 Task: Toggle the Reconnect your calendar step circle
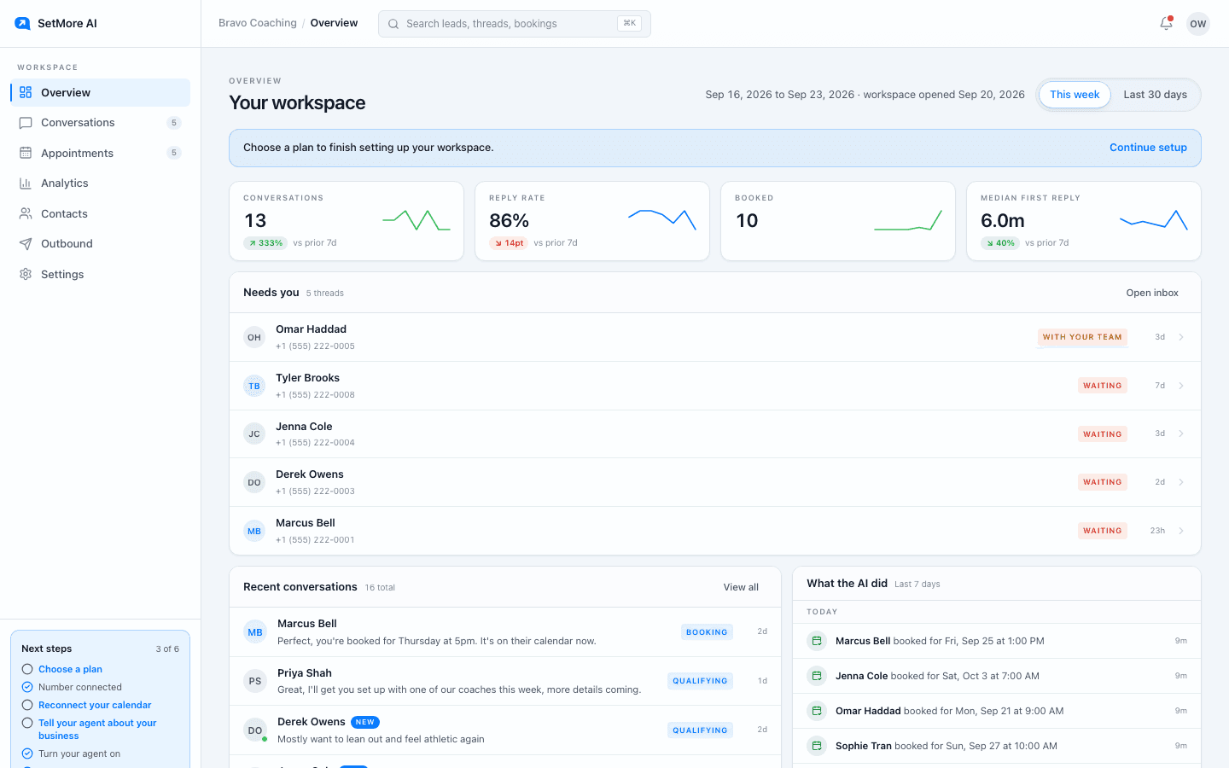coord(27,705)
